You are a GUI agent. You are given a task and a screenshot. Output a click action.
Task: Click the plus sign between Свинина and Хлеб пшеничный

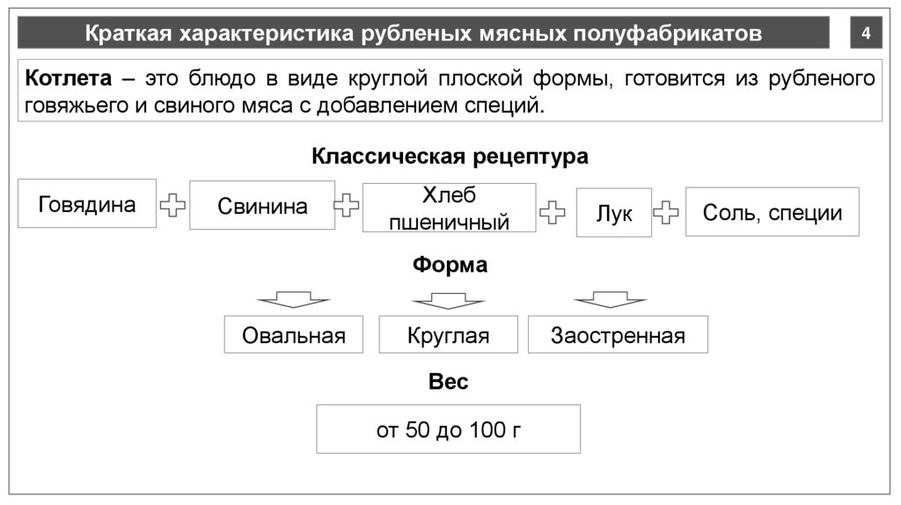[x=348, y=206]
